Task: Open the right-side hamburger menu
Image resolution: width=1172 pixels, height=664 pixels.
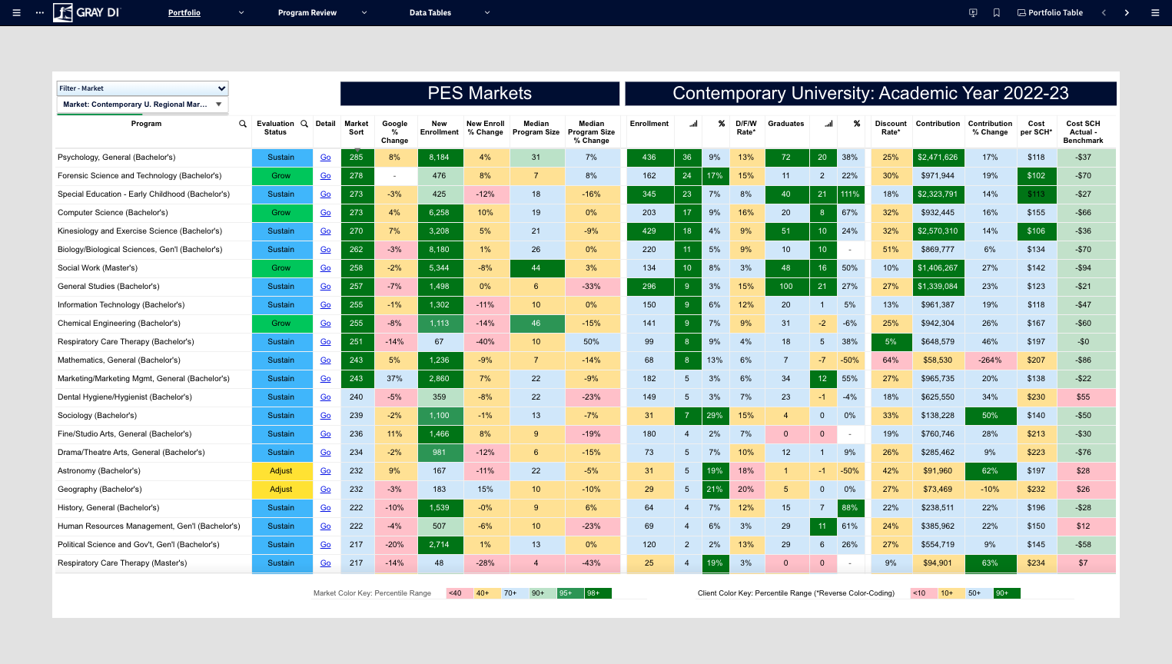Action: pyautogui.click(x=1155, y=13)
